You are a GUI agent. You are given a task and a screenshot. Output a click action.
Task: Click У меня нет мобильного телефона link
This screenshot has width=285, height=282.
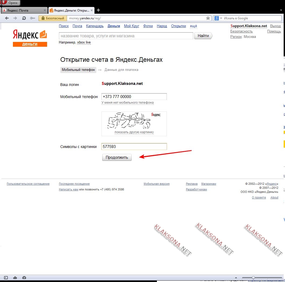pos(127,103)
